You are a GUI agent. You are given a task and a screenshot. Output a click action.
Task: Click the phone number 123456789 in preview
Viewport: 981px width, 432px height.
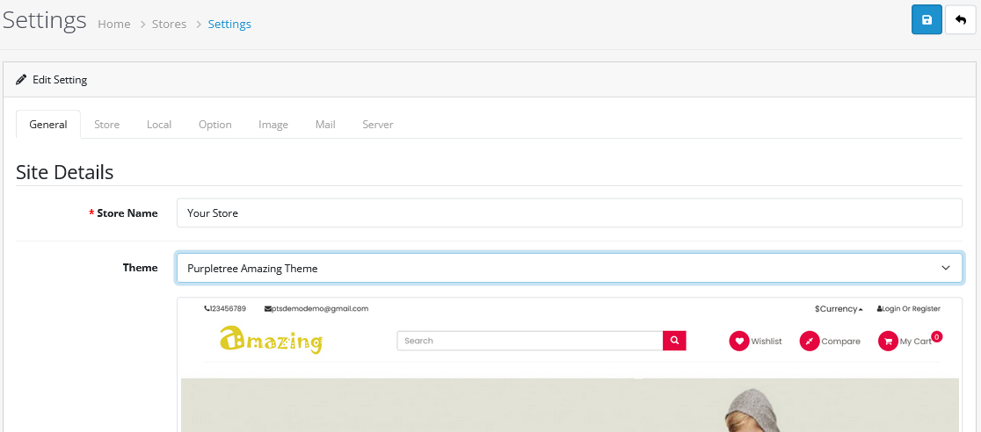point(225,309)
